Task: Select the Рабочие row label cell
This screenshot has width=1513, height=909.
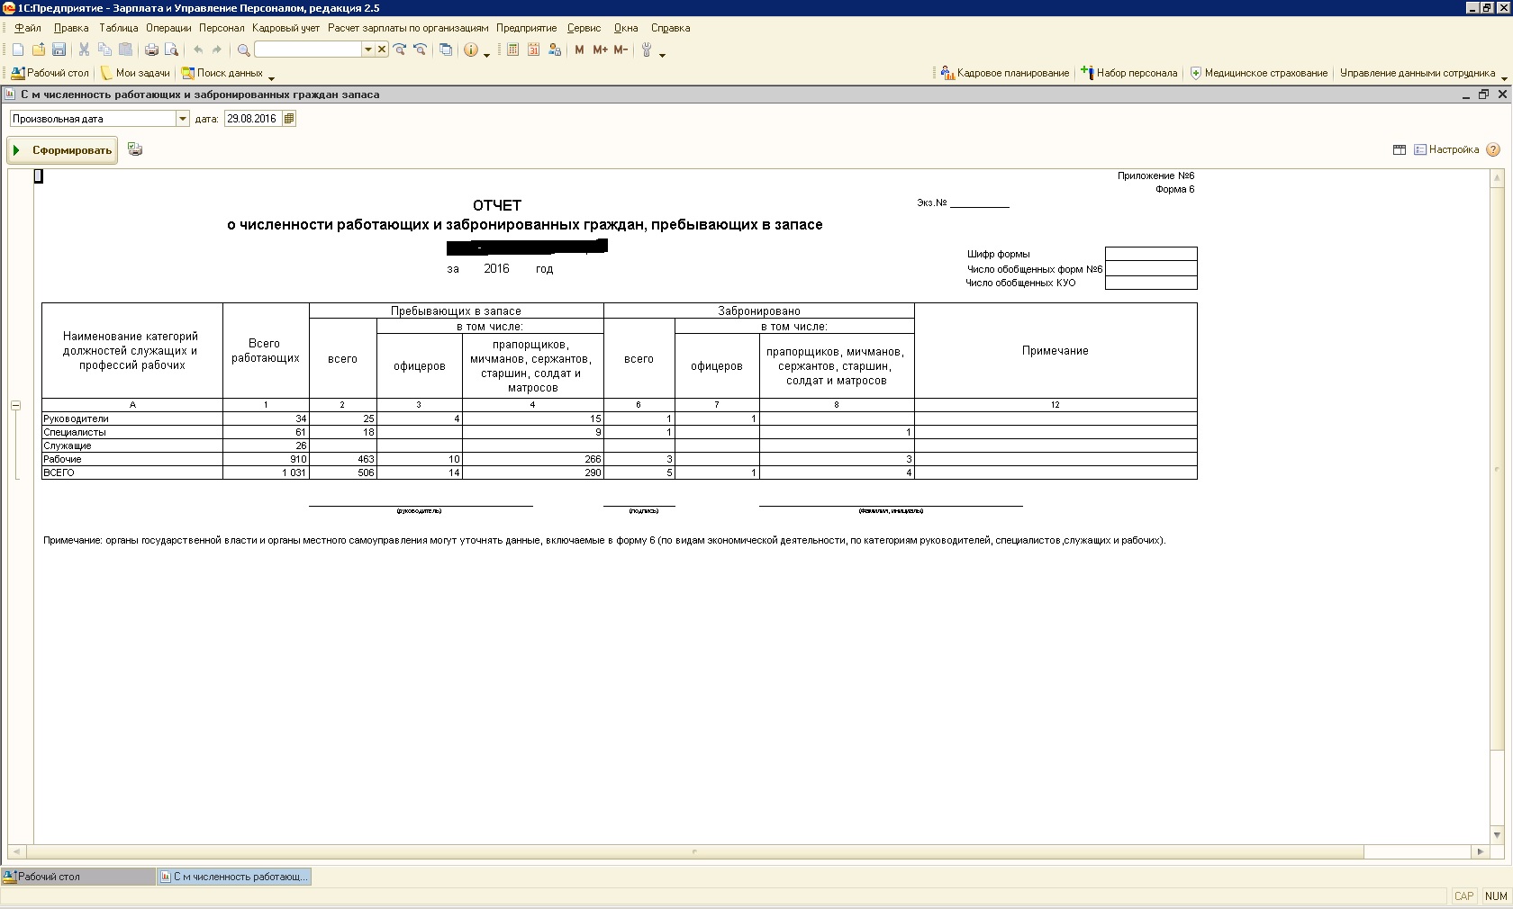Action: (x=132, y=459)
